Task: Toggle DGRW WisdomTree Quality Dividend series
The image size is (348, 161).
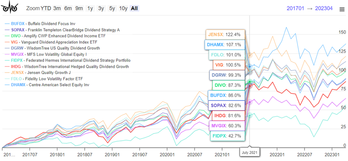Action: (x=55, y=48)
